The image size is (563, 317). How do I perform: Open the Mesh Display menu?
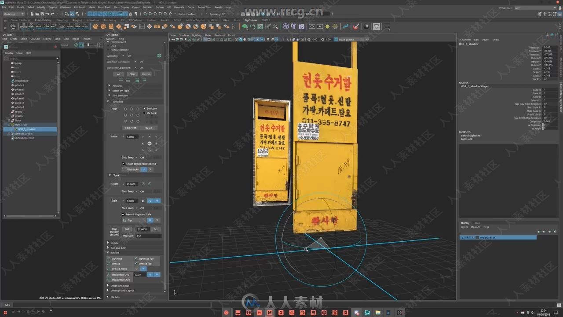click(121, 7)
